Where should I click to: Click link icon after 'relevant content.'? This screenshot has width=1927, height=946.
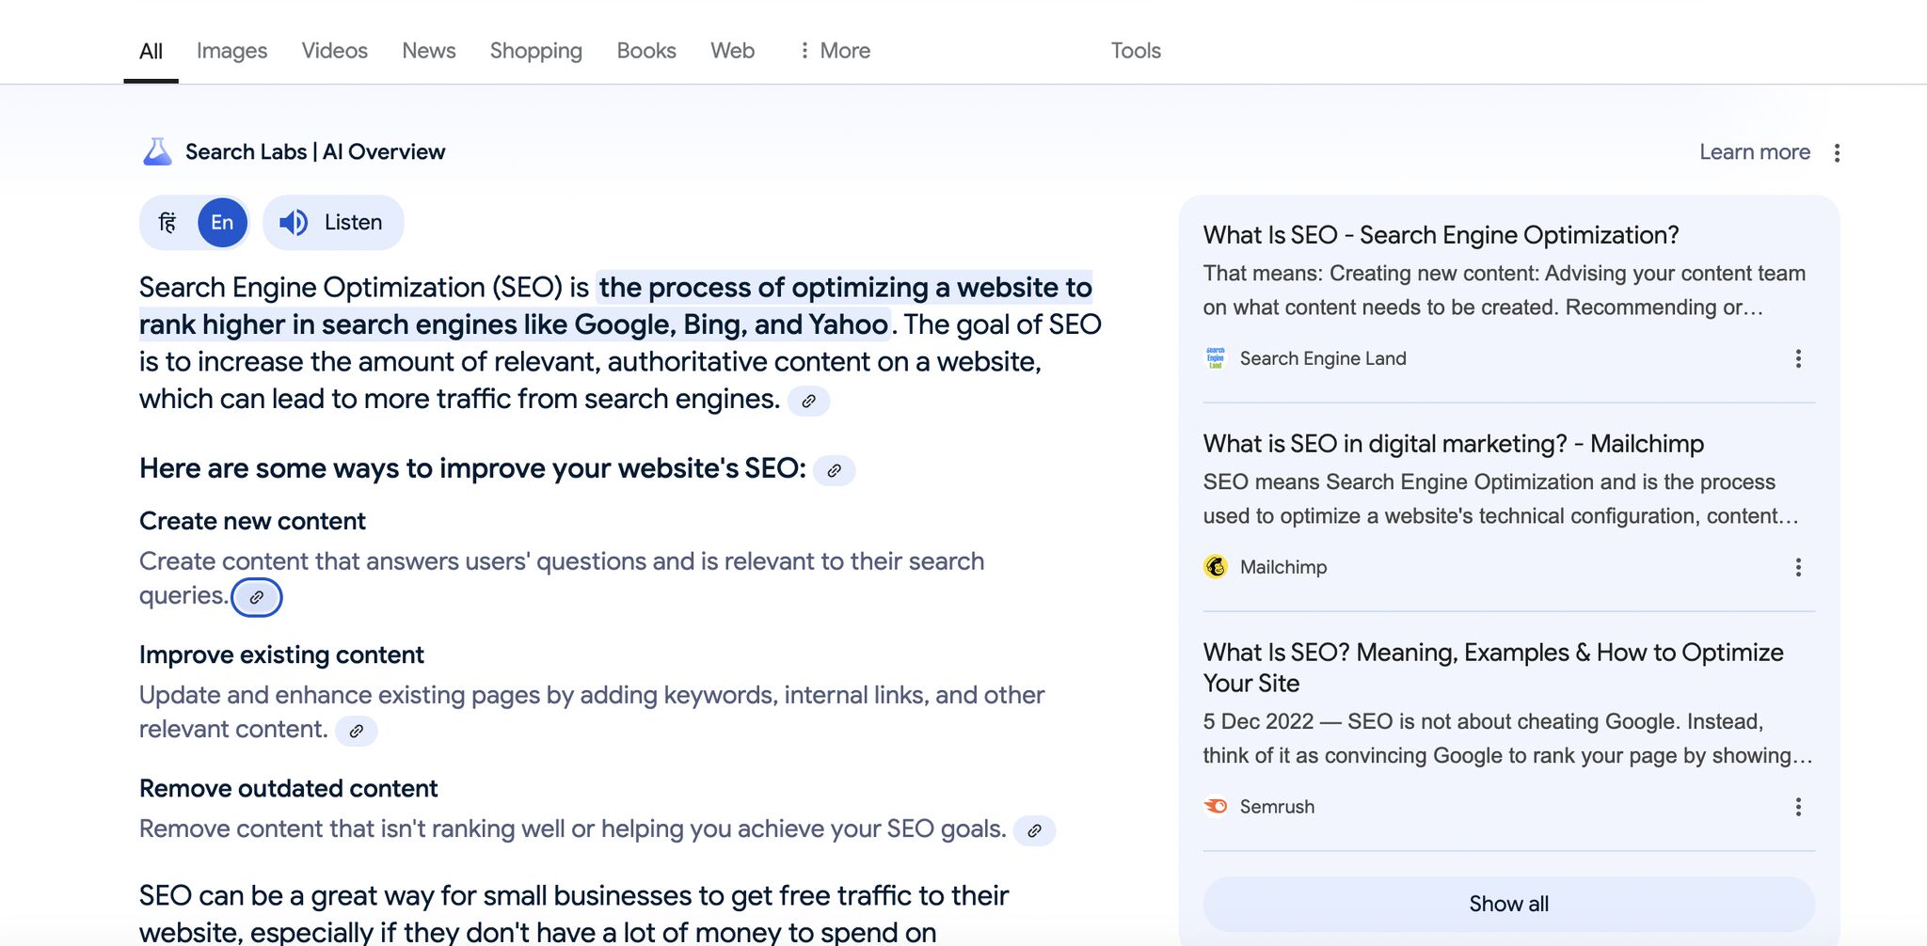point(357,731)
